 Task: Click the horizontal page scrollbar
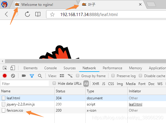click(x=85, y=61)
